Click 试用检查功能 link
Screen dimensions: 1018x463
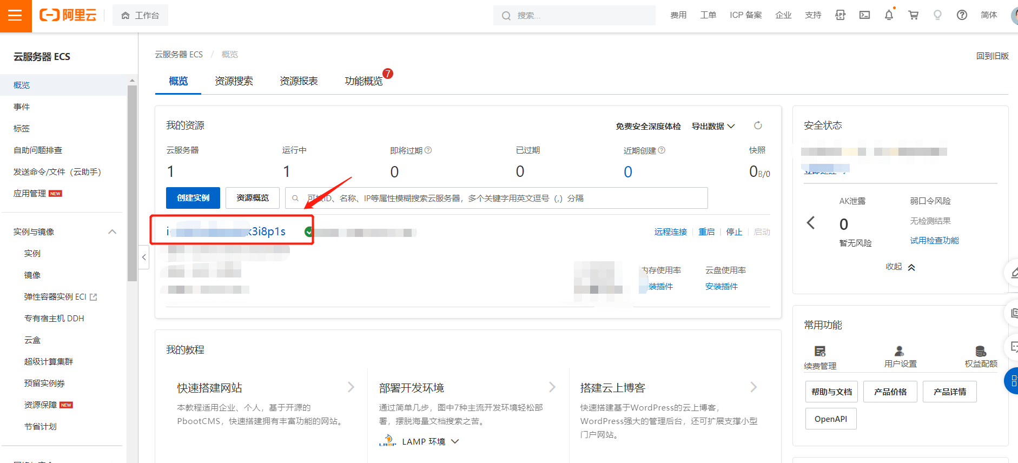click(934, 241)
